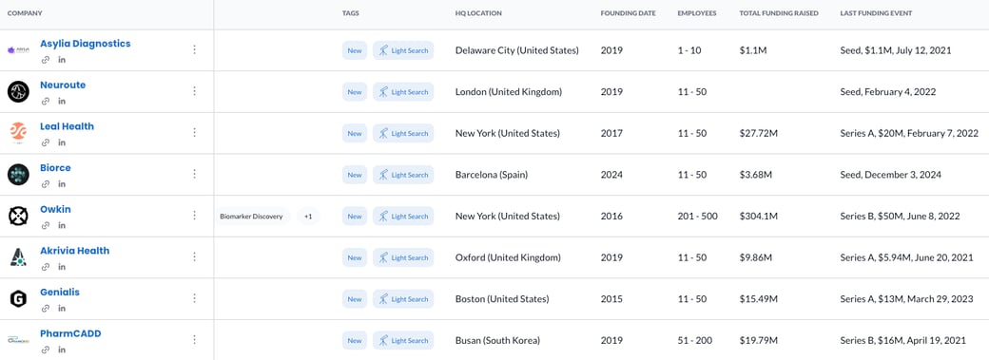
Task: Open Neuroute website link icon
Action: [x=46, y=101]
